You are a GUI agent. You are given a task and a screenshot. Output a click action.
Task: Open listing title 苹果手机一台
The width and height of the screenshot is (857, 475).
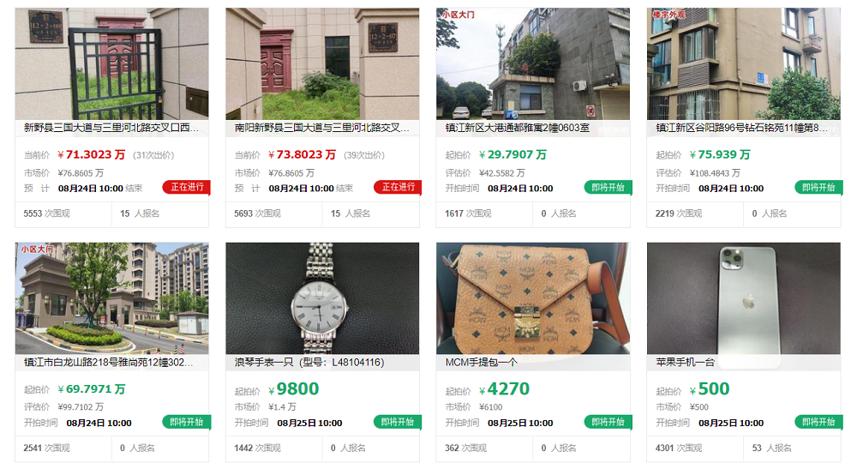(685, 363)
